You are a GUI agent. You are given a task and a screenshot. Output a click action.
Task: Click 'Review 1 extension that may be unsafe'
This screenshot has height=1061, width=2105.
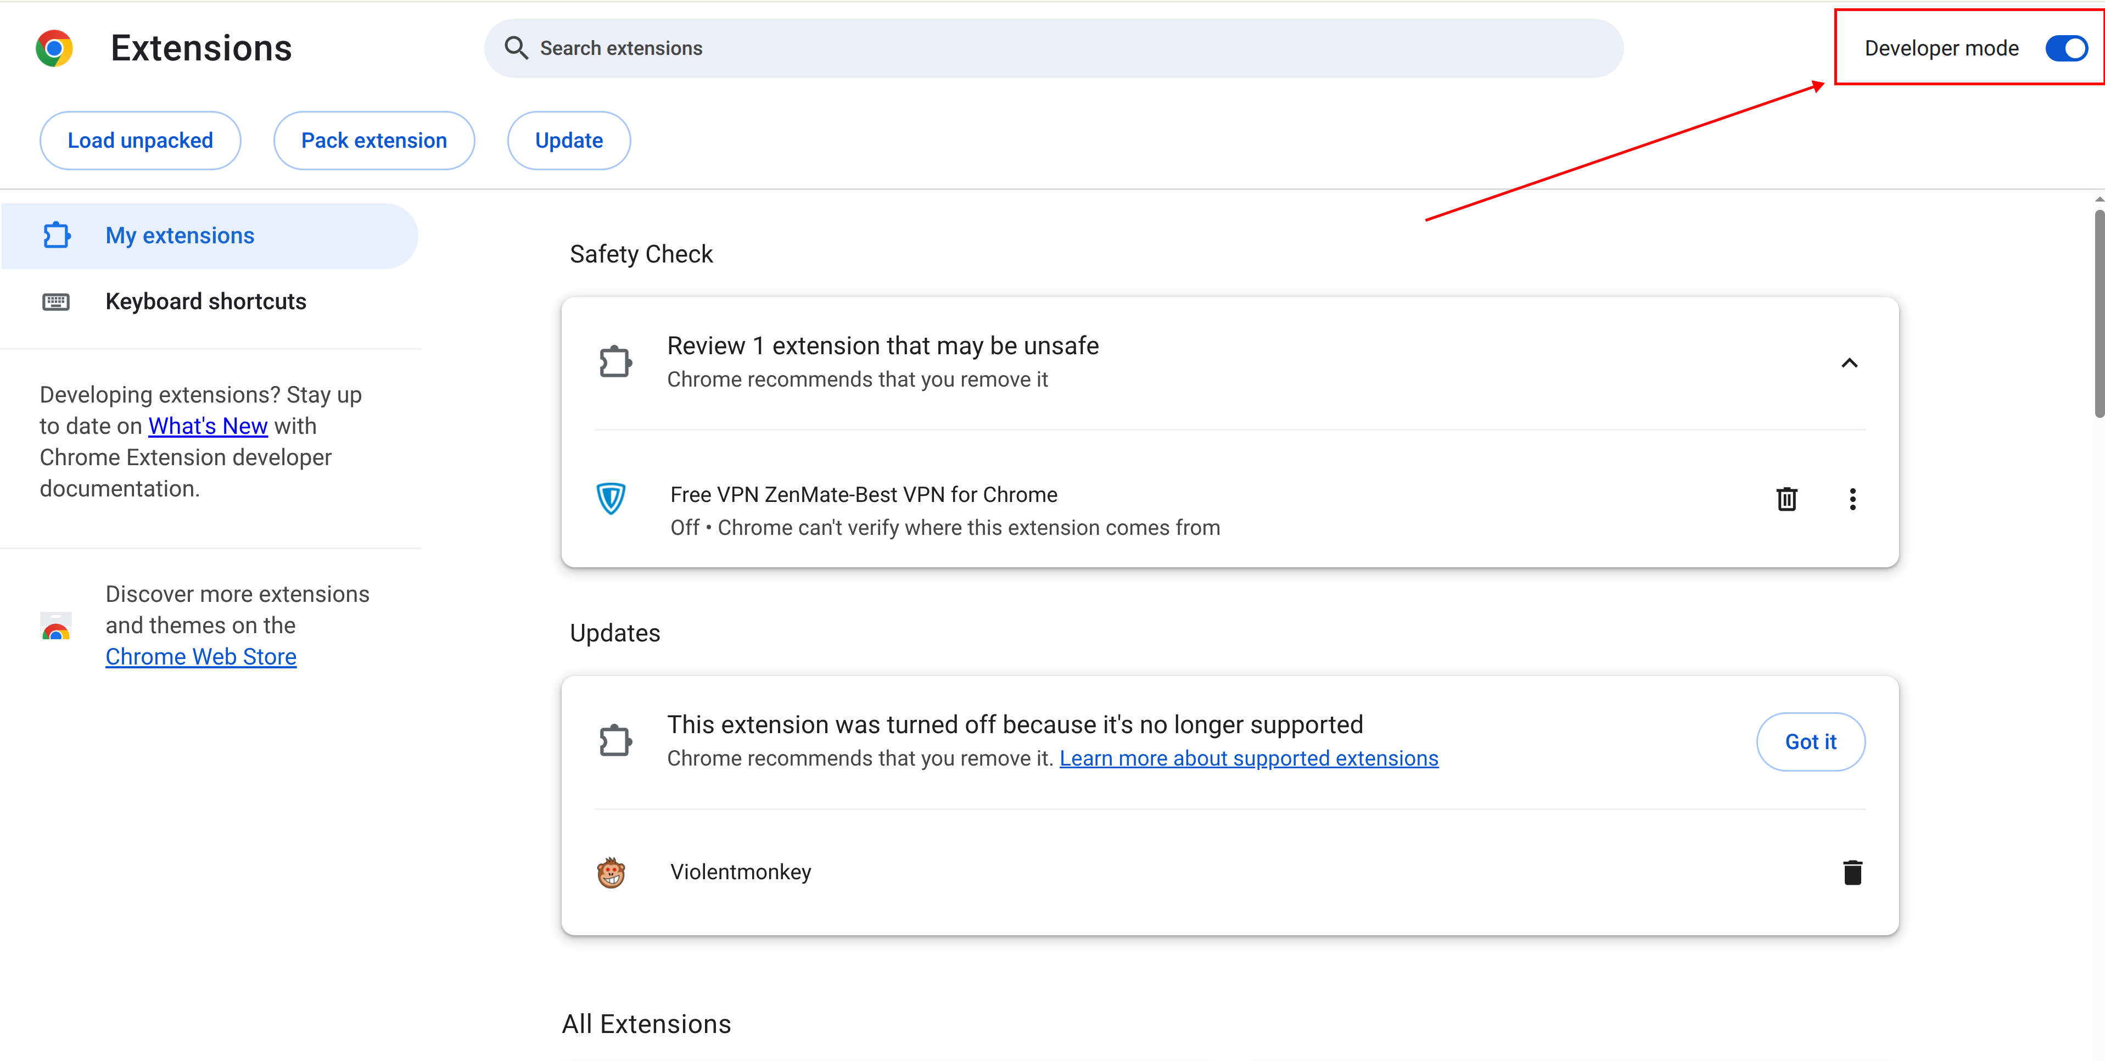click(x=882, y=346)
